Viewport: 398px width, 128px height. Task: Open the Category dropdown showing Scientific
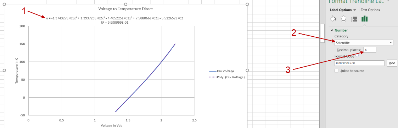364,43
